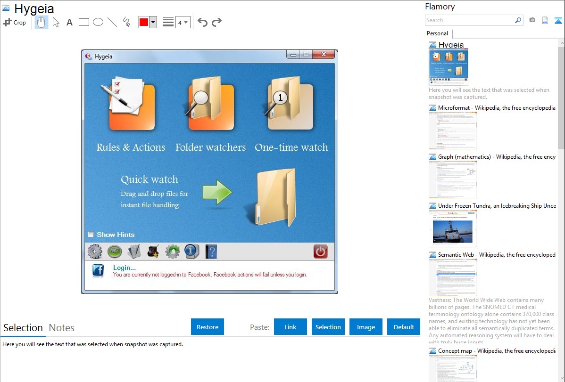
Task: Select the arrow pointer tool
Action: tap(56, 22)
